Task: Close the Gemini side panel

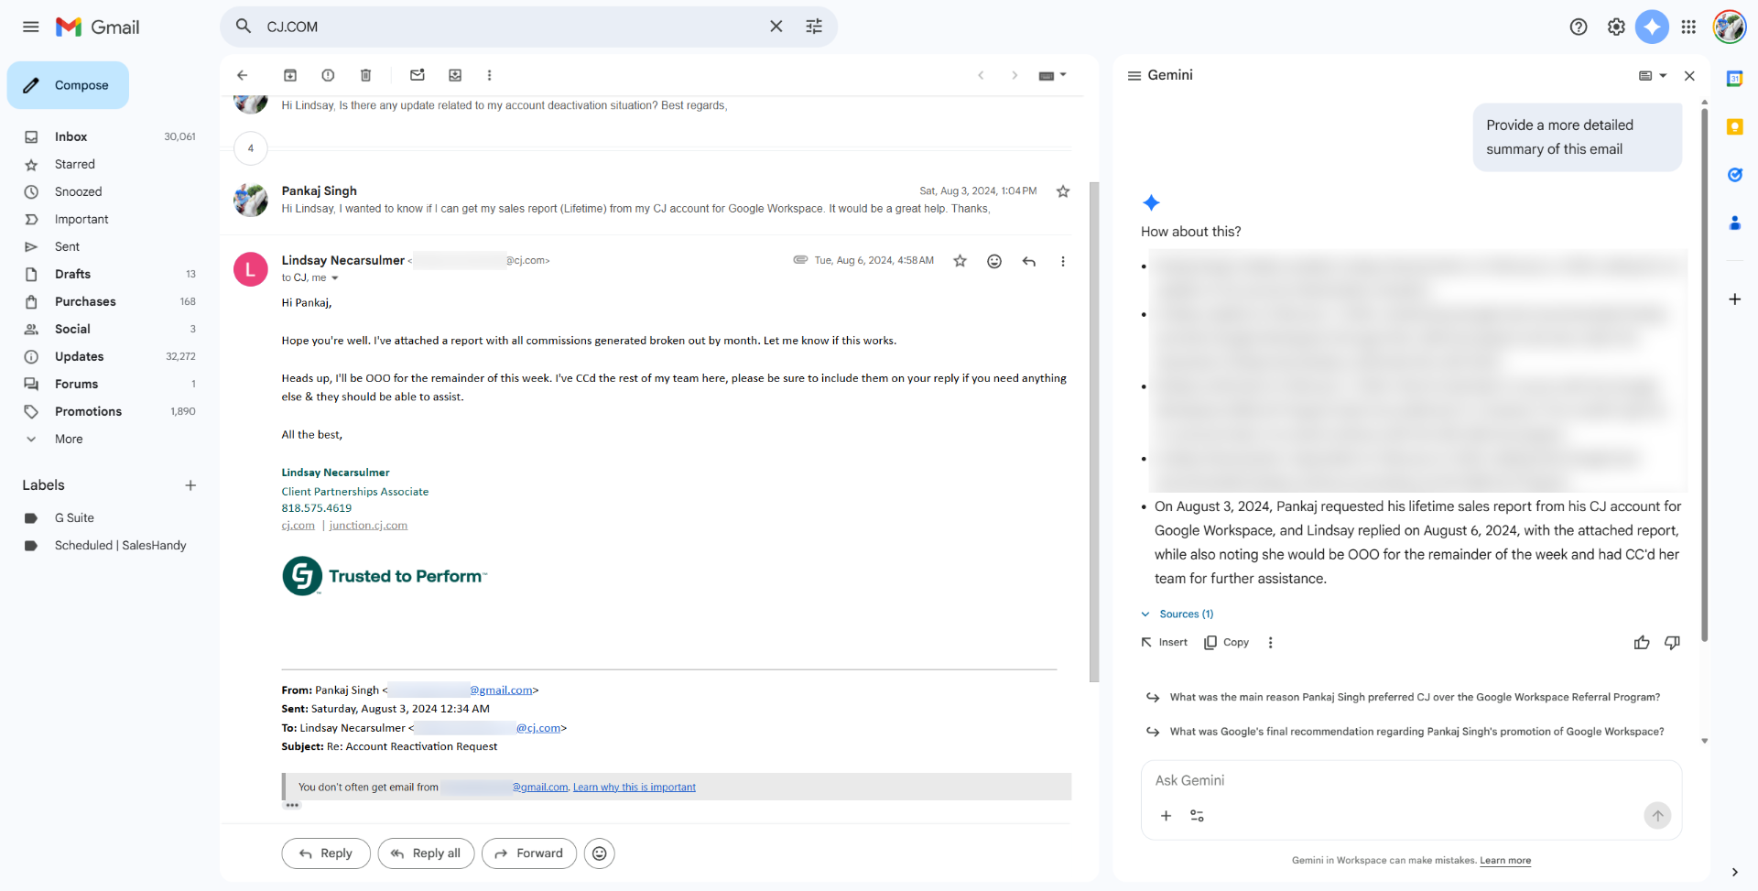Action: pyautogui.click(x=1689, y=76)
